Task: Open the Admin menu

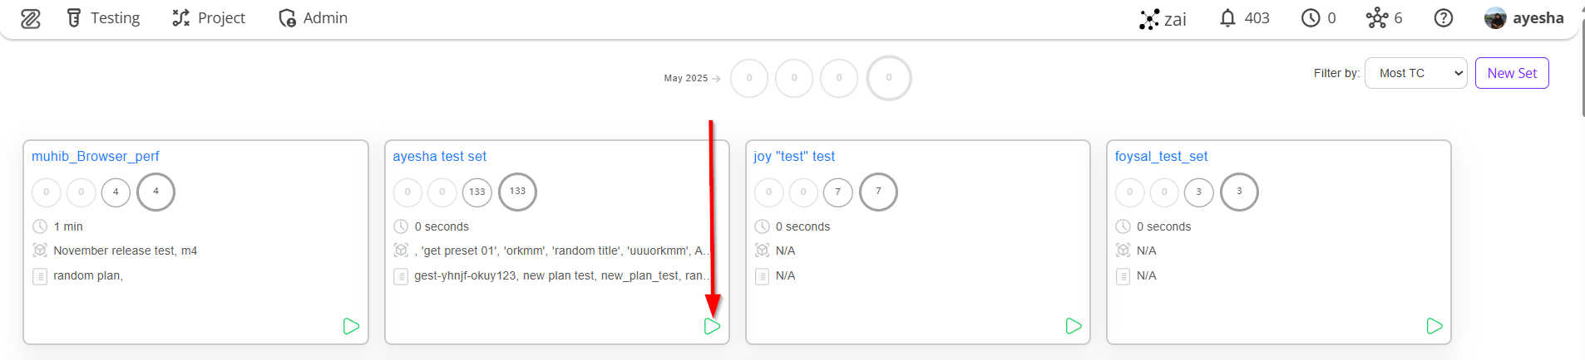Action: tap(313, 18)
